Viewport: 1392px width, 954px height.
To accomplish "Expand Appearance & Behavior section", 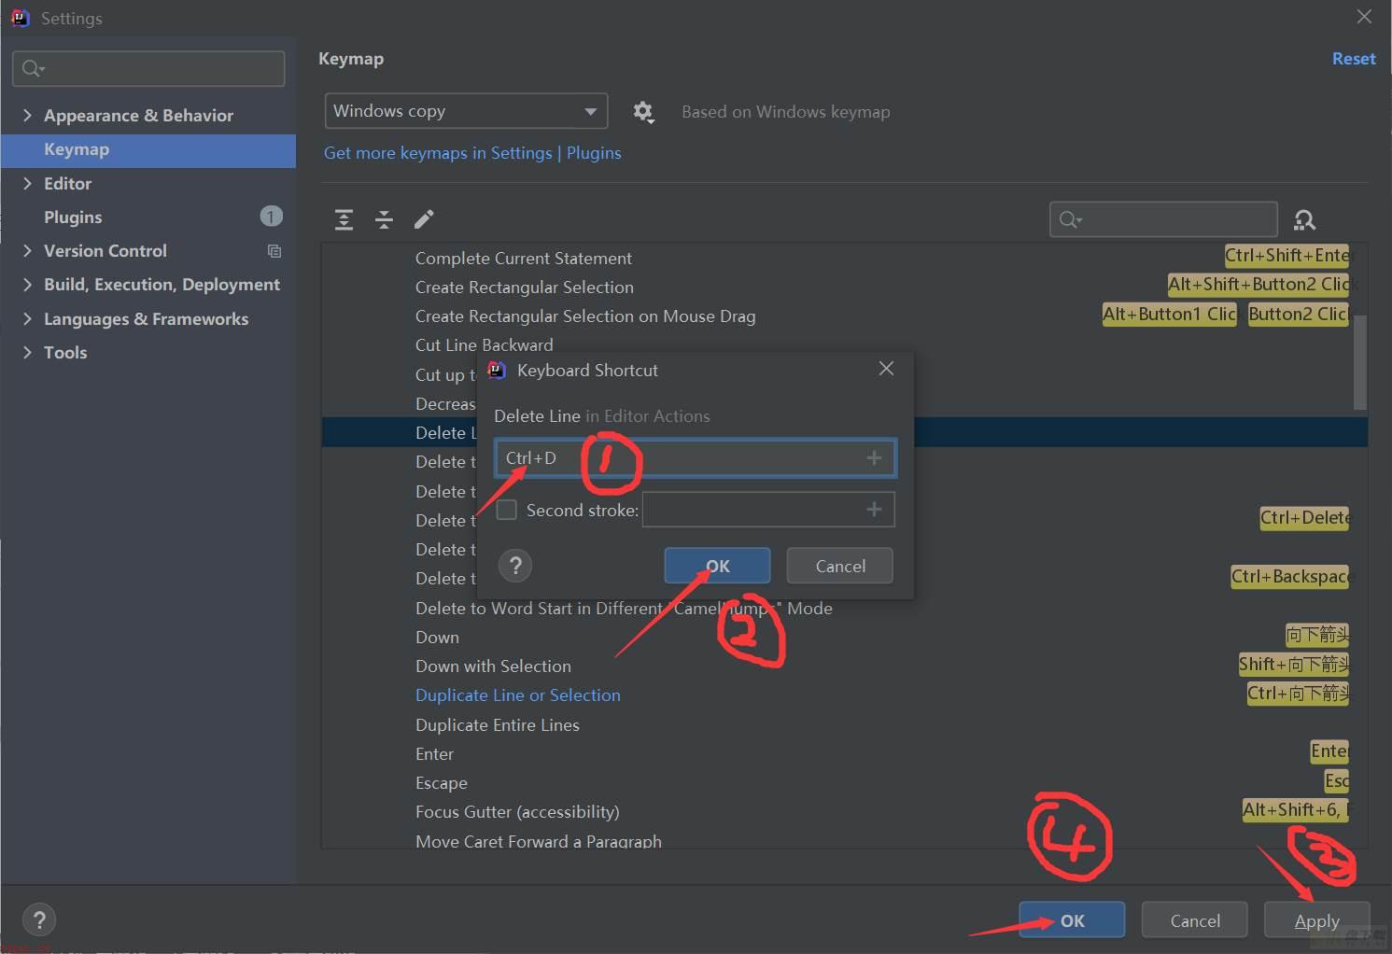I will [x=27, y=115].
